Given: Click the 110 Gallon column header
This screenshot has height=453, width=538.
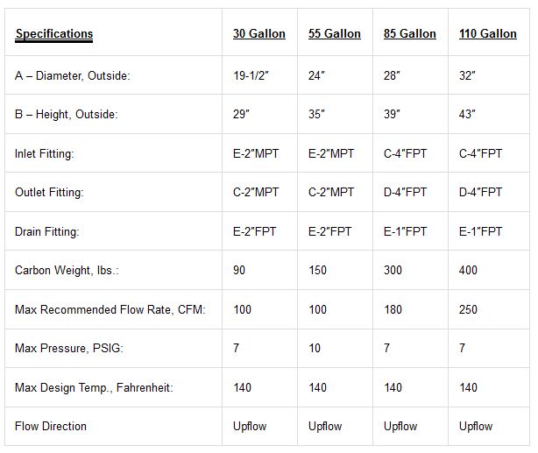Looking at the screenshot, I should 488,34.
